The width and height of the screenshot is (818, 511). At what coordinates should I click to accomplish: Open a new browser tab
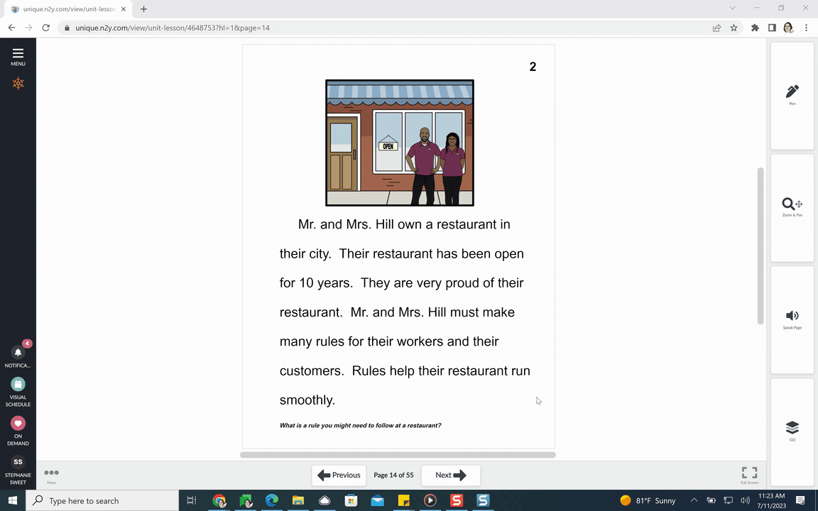143,9
